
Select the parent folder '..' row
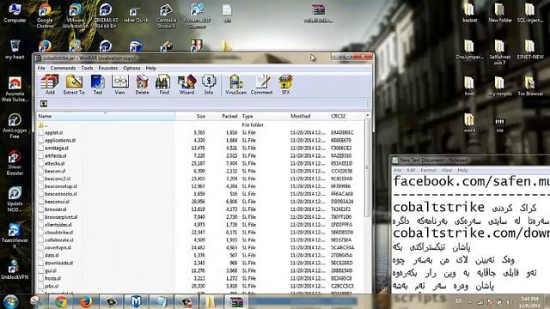coord(200,125)
